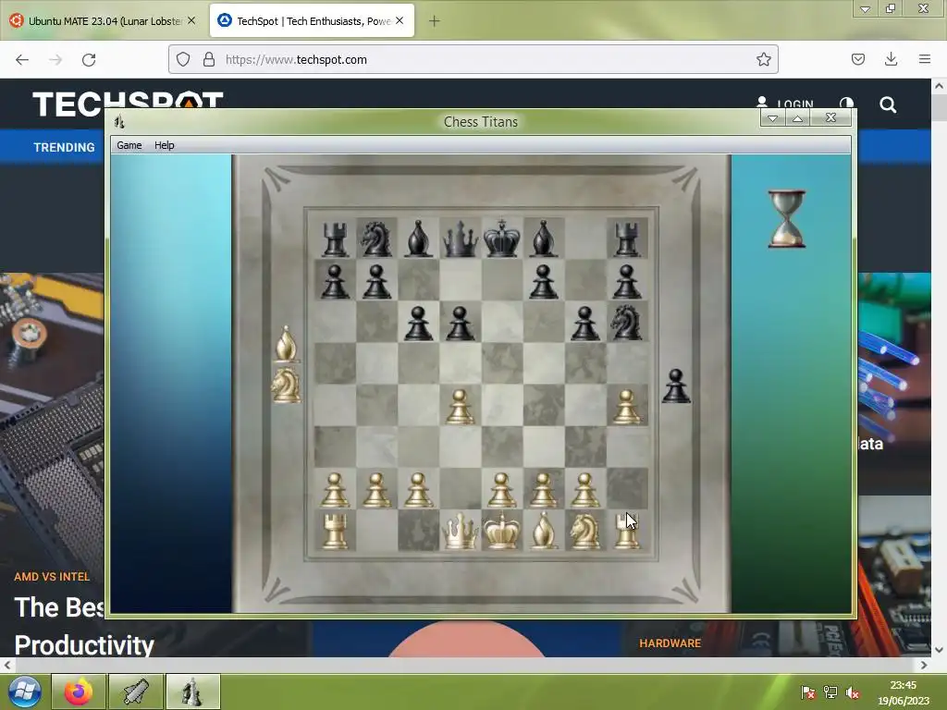Select the white knight on g1

[584, 532]
